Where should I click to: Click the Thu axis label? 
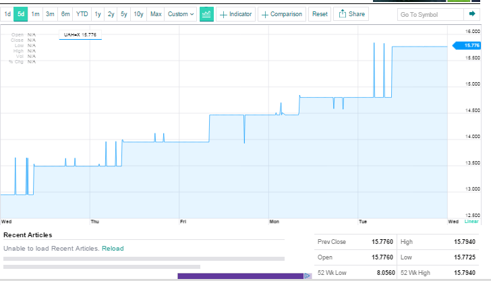pos(95,222)
